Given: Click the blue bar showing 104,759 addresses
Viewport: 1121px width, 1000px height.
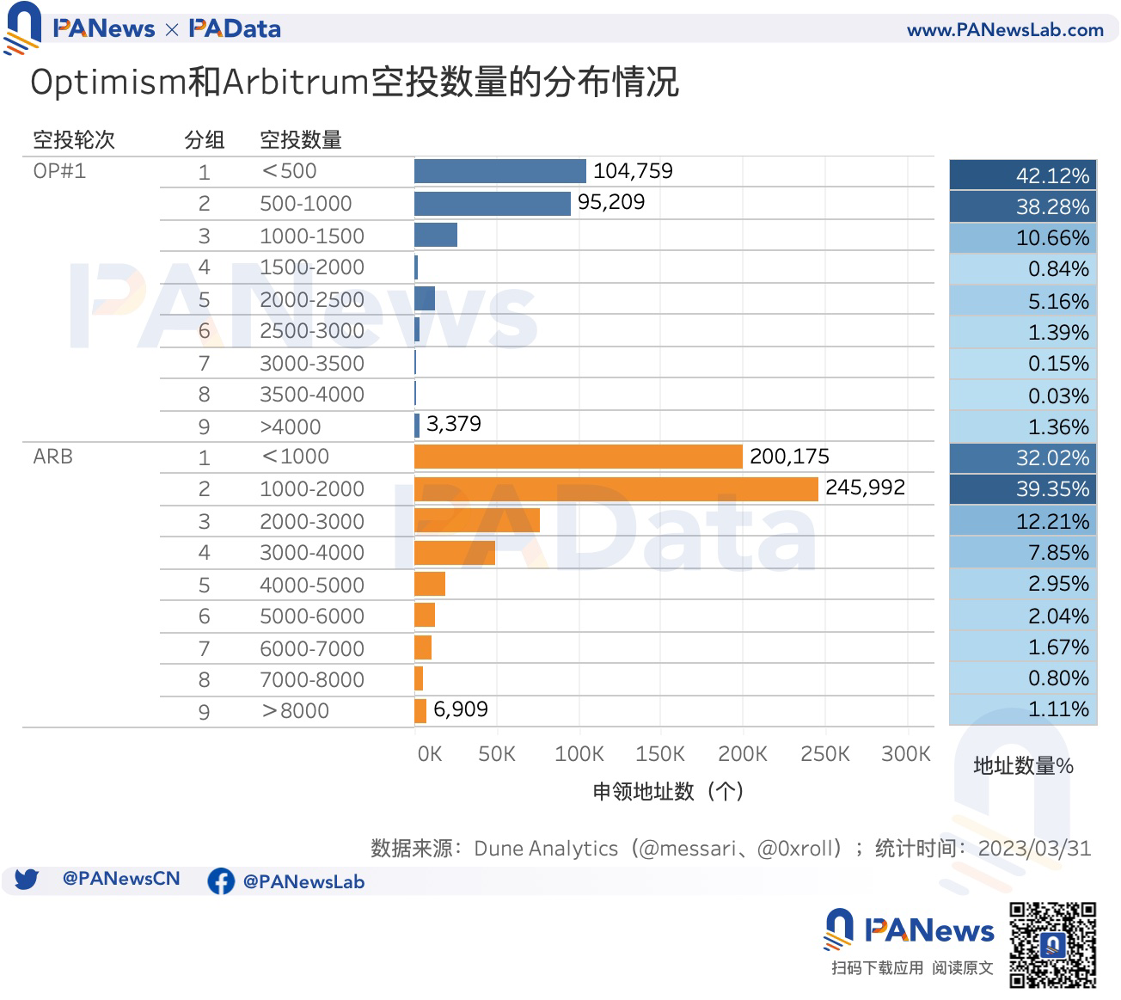Looking at the screenshot, I should point(499,170).
